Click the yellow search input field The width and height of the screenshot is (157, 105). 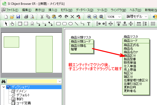tap(32, 81)
